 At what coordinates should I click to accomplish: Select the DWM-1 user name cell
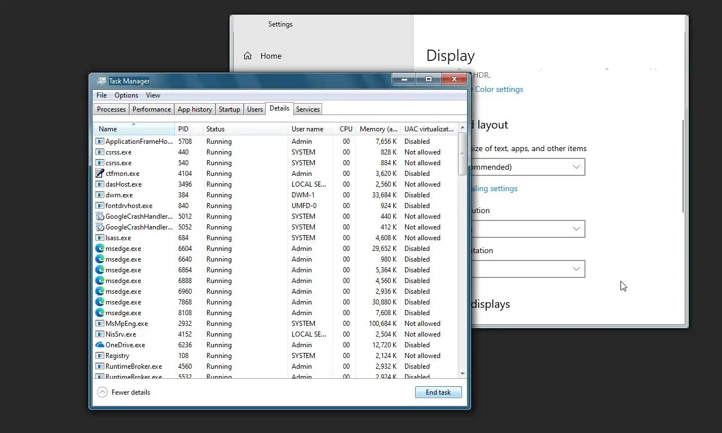point(303,195)
